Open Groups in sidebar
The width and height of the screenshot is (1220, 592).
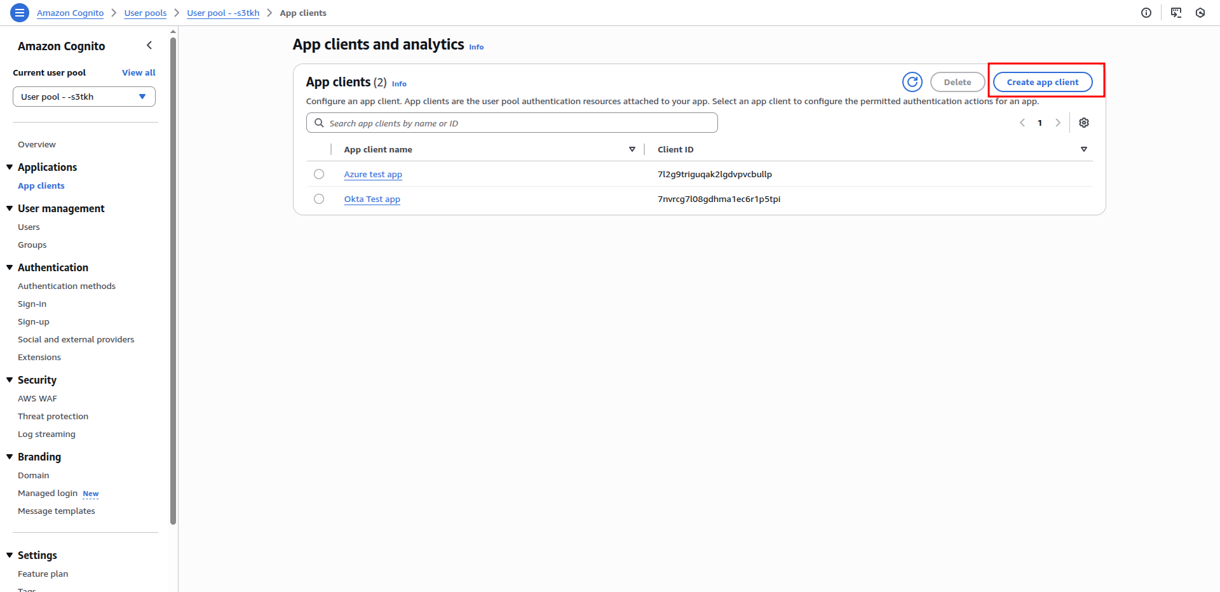(32, 245)
